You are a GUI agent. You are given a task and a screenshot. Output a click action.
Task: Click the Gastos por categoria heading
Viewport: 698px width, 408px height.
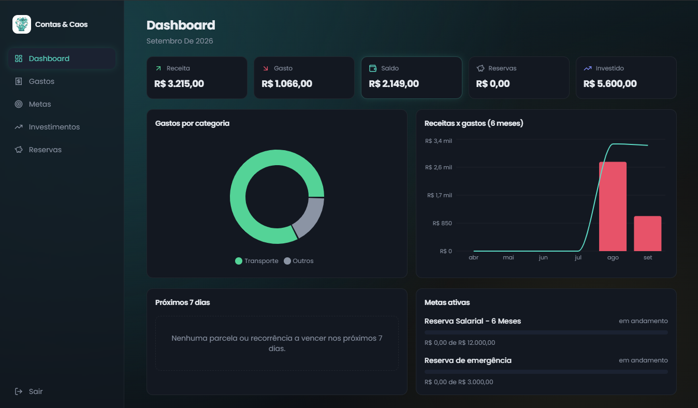point(192,123)
